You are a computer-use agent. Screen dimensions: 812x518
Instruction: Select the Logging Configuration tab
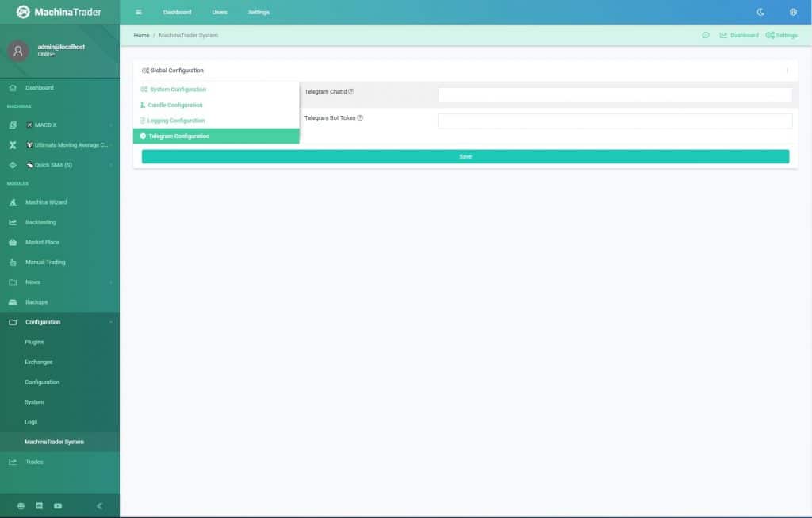(x=216, y=121)
